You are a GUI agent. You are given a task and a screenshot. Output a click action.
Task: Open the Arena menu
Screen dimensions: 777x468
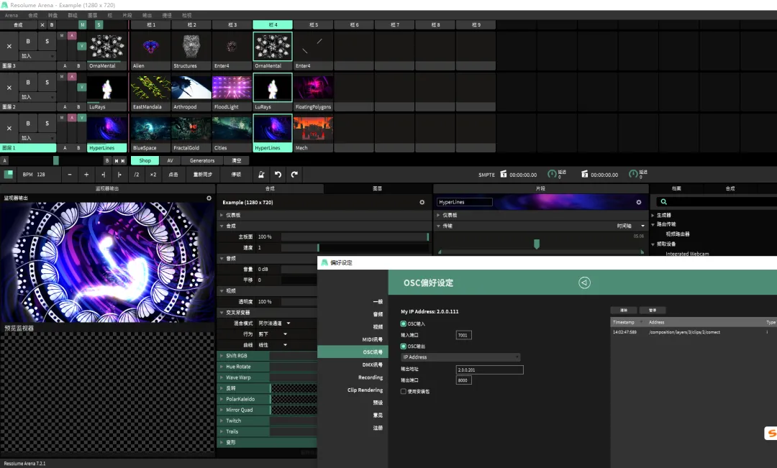[12, 15]
